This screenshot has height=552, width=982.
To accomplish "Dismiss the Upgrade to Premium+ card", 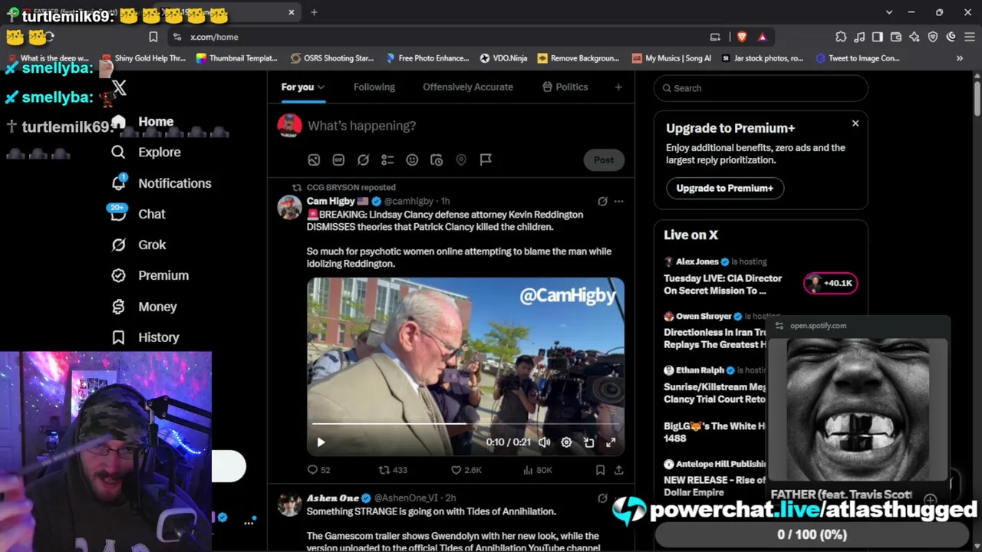I will pos(855,123).
